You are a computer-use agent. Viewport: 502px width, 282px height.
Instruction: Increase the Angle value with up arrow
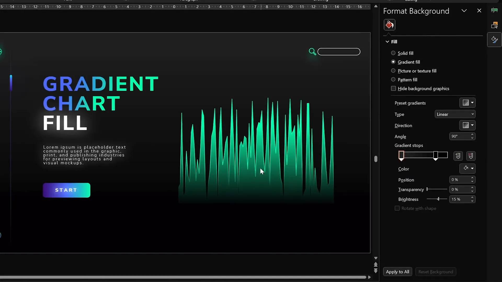pyautogui.click(x=472, y=135)
